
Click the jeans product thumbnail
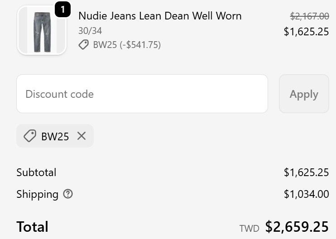coord(42,31)
